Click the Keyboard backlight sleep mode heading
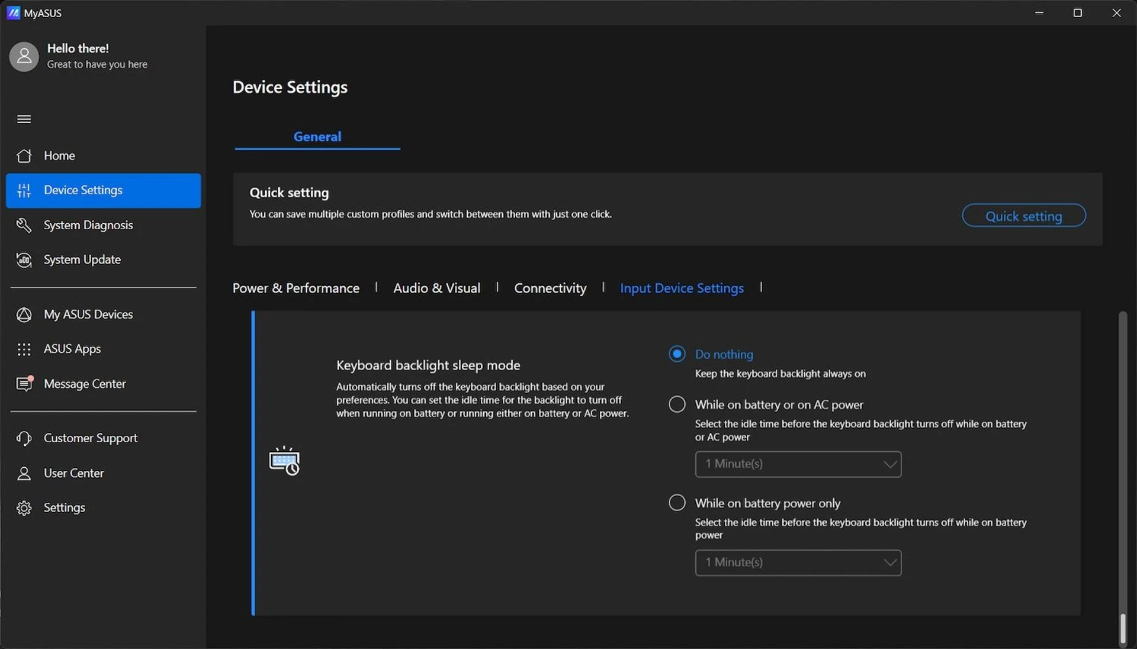 pos(428,365)
